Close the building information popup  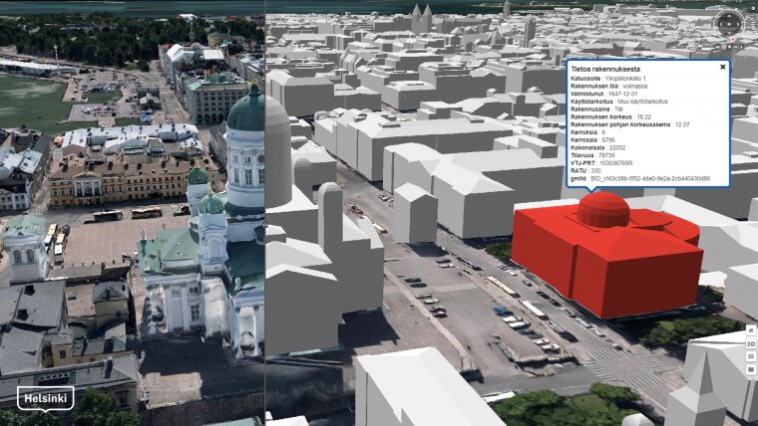point(723,67)
